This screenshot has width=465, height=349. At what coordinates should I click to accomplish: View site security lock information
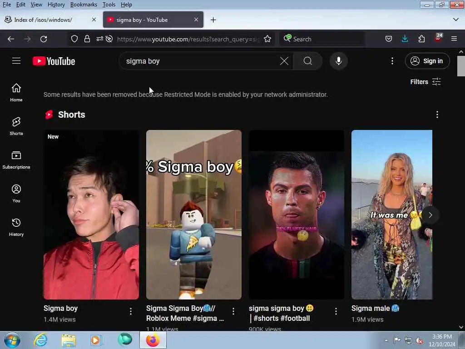pyautogui.click(x=87, y=39)
